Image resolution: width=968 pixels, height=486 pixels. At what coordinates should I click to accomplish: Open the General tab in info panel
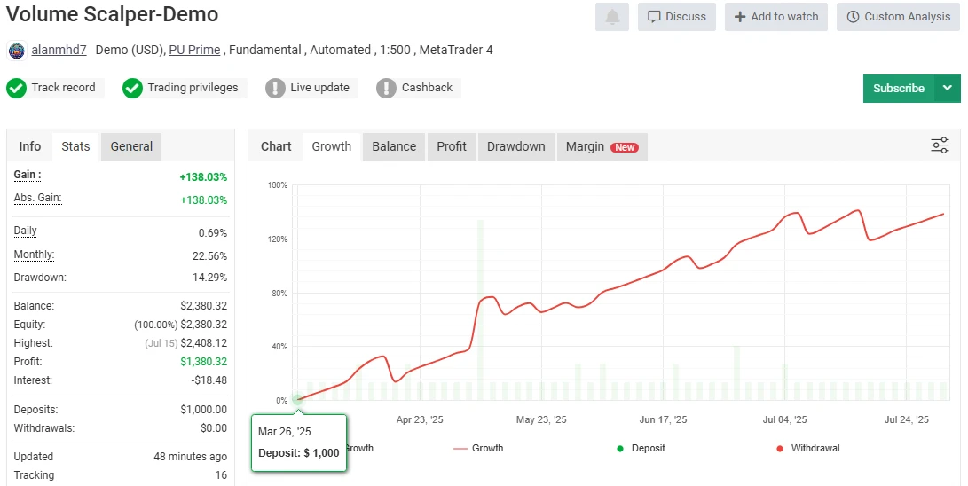(131, 147)
